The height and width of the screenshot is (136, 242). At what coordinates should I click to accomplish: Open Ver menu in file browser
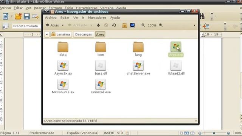(76, 18)
